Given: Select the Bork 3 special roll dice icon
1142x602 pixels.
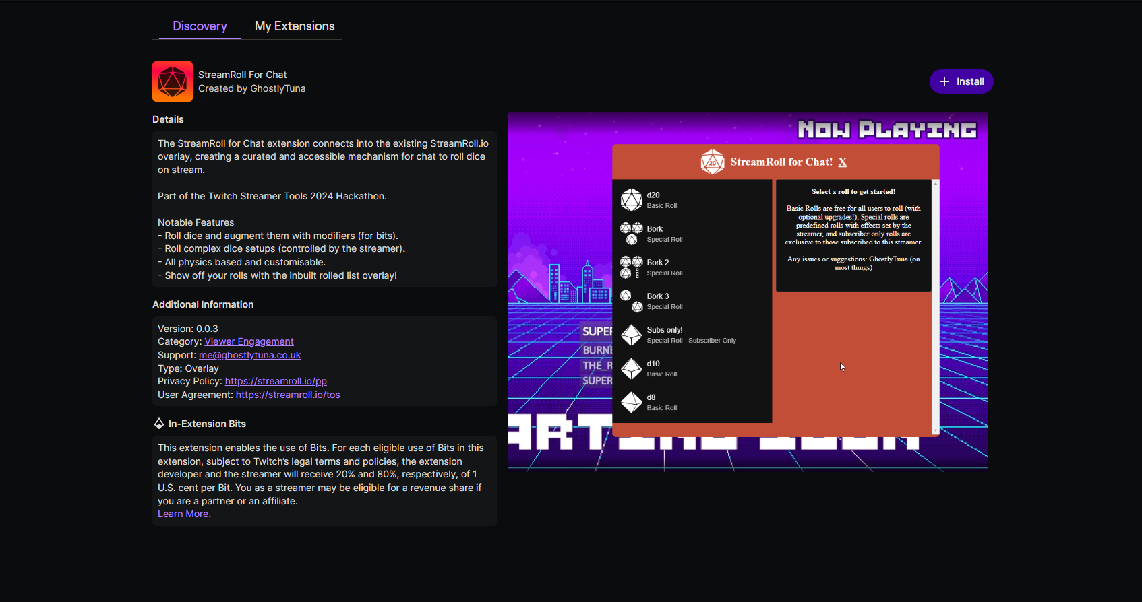Looking at the screenshot, I should [x=631, y=301].
